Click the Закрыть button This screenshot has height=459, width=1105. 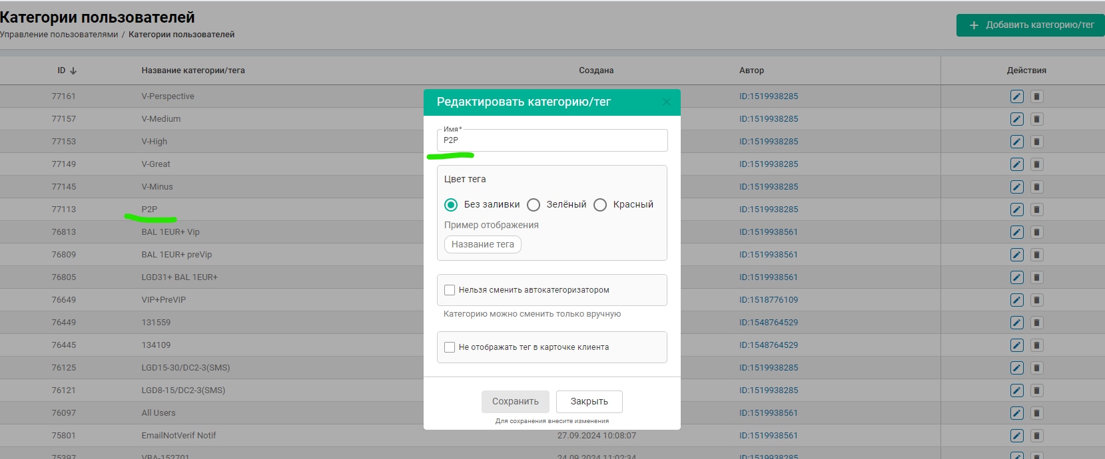[589, 402]
